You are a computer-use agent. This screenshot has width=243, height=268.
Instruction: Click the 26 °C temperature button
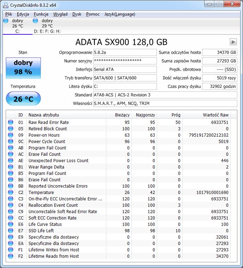tap(23, 99)
